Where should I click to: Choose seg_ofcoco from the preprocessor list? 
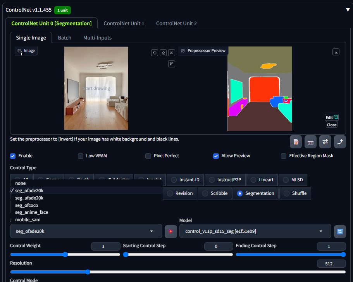pyautogui.click(x=27, y=205)
